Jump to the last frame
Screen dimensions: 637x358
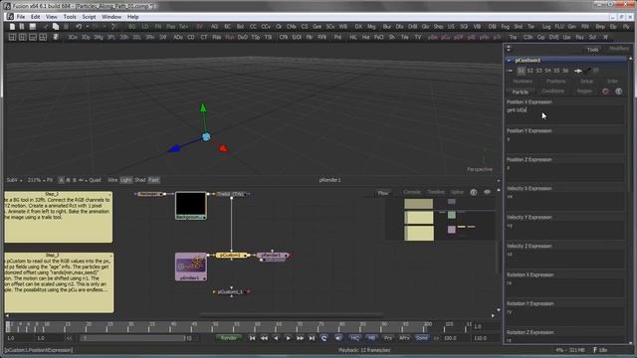click(312, 338)
